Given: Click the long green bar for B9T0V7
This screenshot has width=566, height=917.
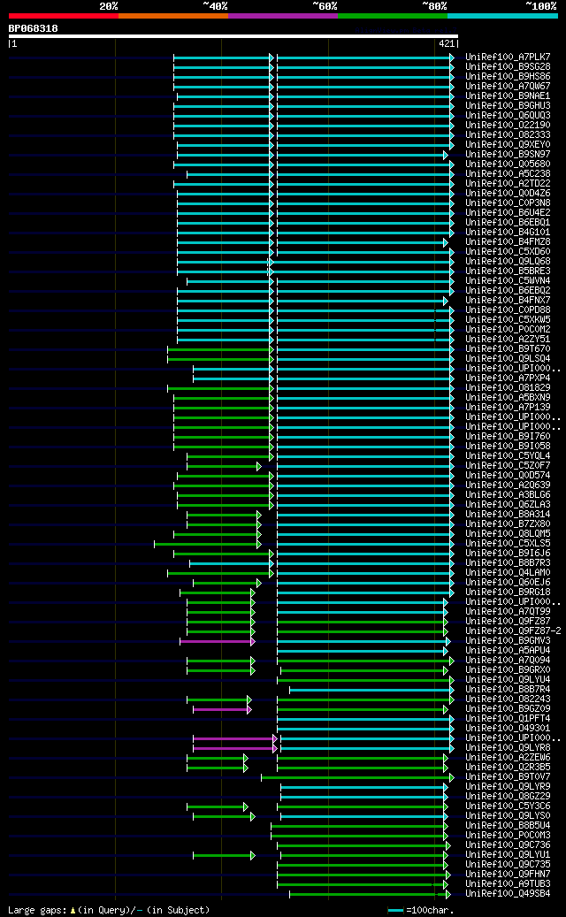Looking at the screenshot, I should [x=356, y=778].
